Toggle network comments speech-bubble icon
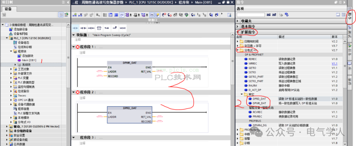This screenshot has width=356, height=146. click(x=121, y=15)
